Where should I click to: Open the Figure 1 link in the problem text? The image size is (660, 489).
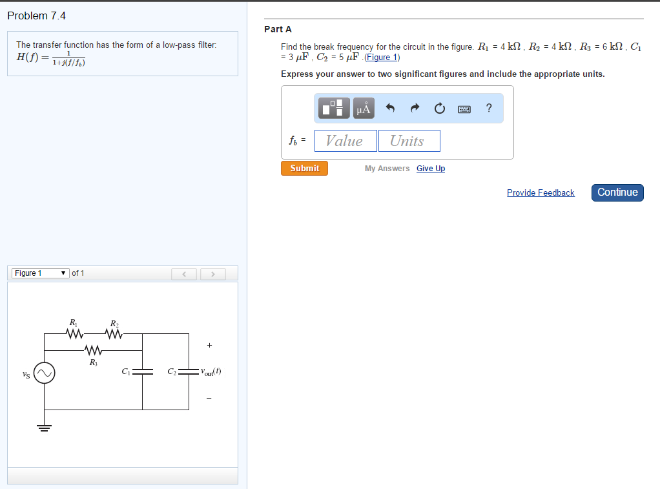coord(382,57)
